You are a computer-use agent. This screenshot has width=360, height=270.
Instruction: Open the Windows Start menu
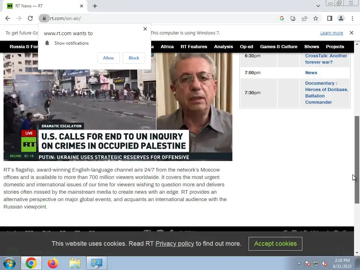(x=9, y=263)
